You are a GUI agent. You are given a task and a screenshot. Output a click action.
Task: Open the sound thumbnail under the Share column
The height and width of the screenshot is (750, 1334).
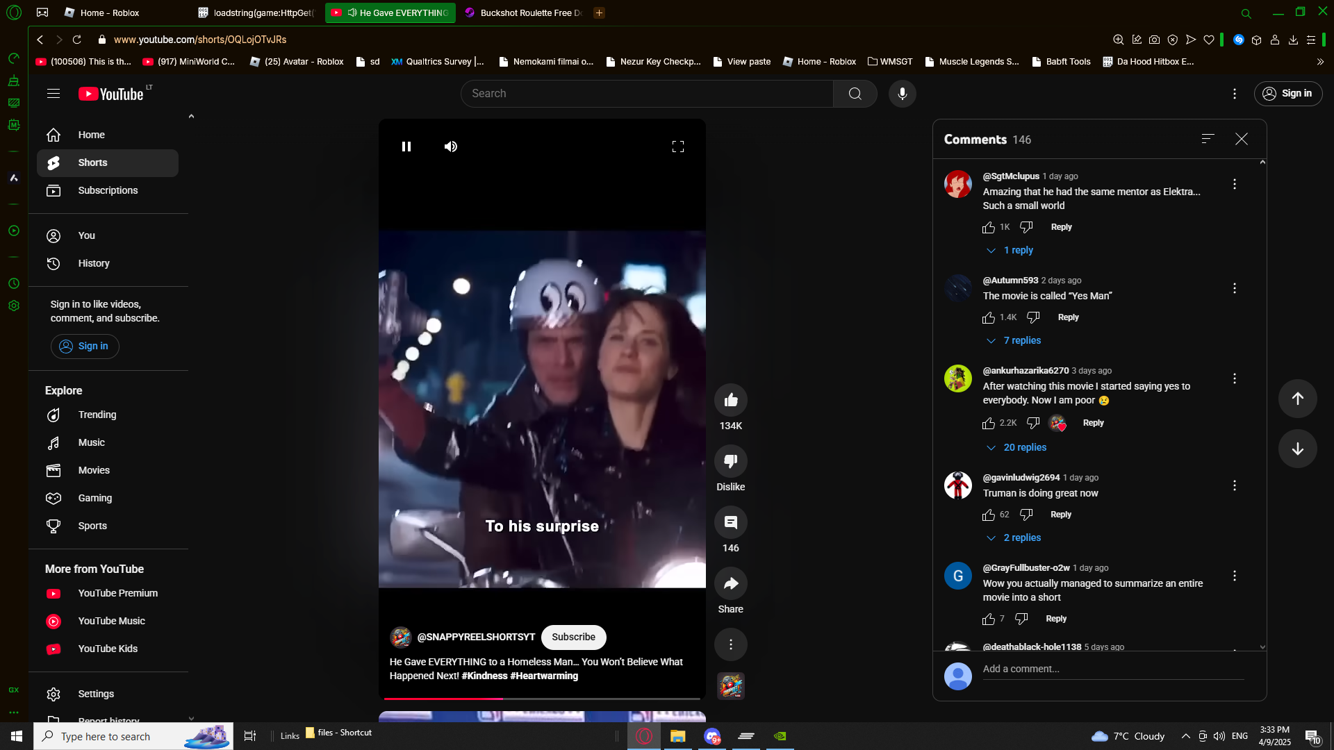731,686
